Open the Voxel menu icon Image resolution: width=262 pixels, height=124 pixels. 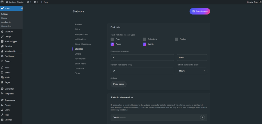(x=2, y=8)
